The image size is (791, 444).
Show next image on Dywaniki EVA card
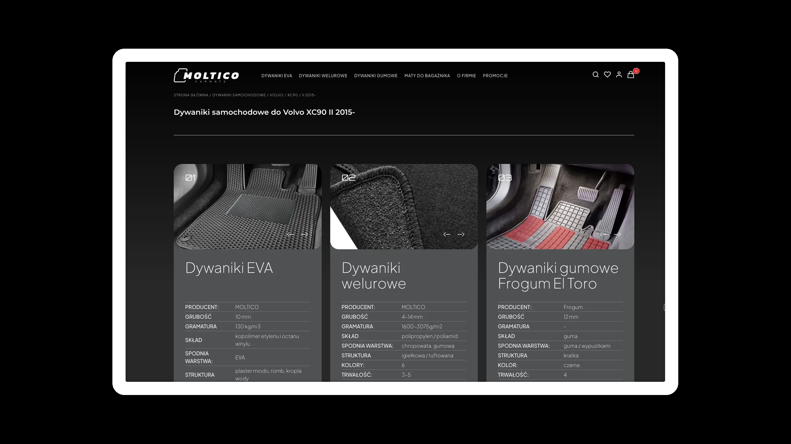click(x=304, y=234)
